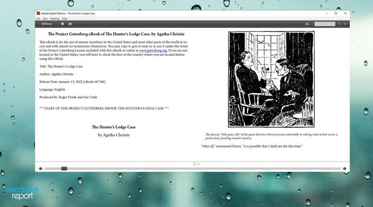Viewport: 373px width, 207px height.
Task: Click the 'Title: The Hunter's Lodge Case' line
Action: click(x=61, y=66)
